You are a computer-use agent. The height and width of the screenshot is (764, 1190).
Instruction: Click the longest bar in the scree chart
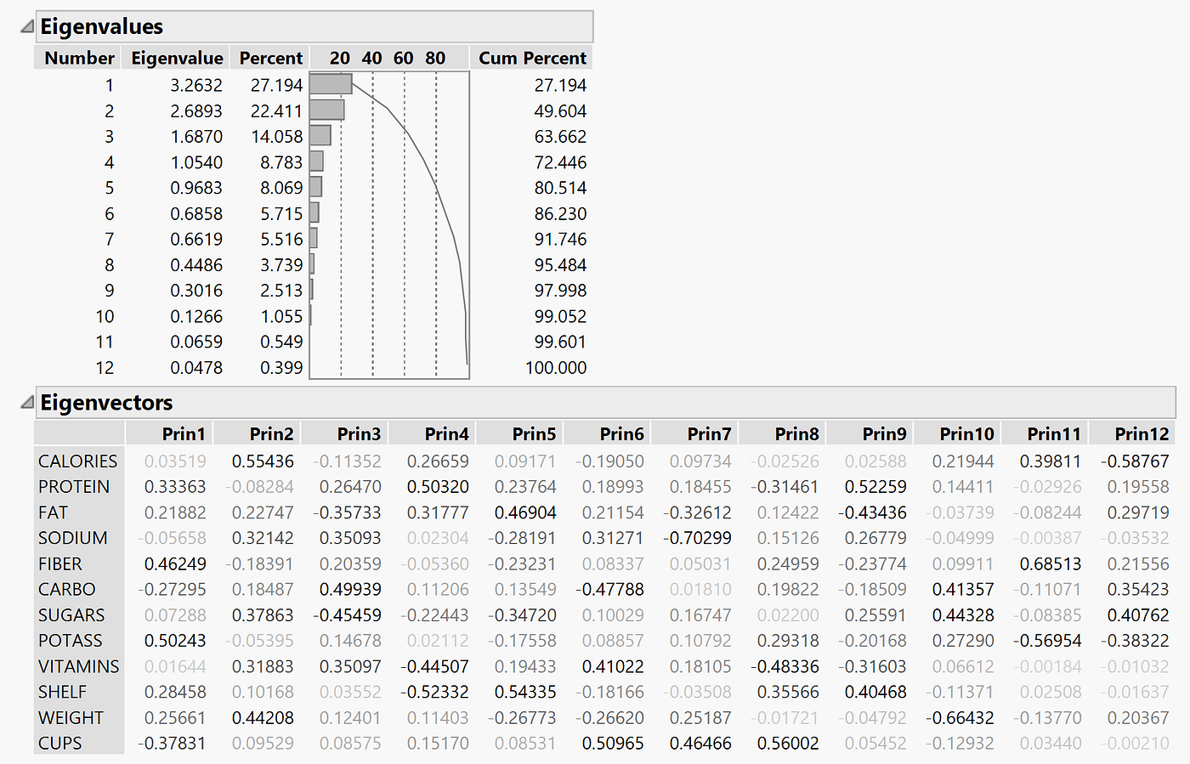click(330, 84)
